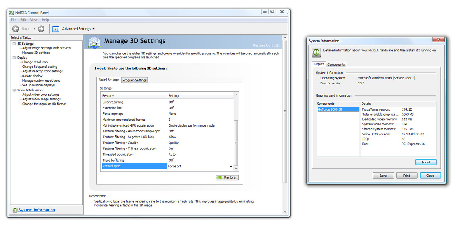Select the Multi-display/mixed-GPU acceleration row
456x225 pixels.
(167, 125)
